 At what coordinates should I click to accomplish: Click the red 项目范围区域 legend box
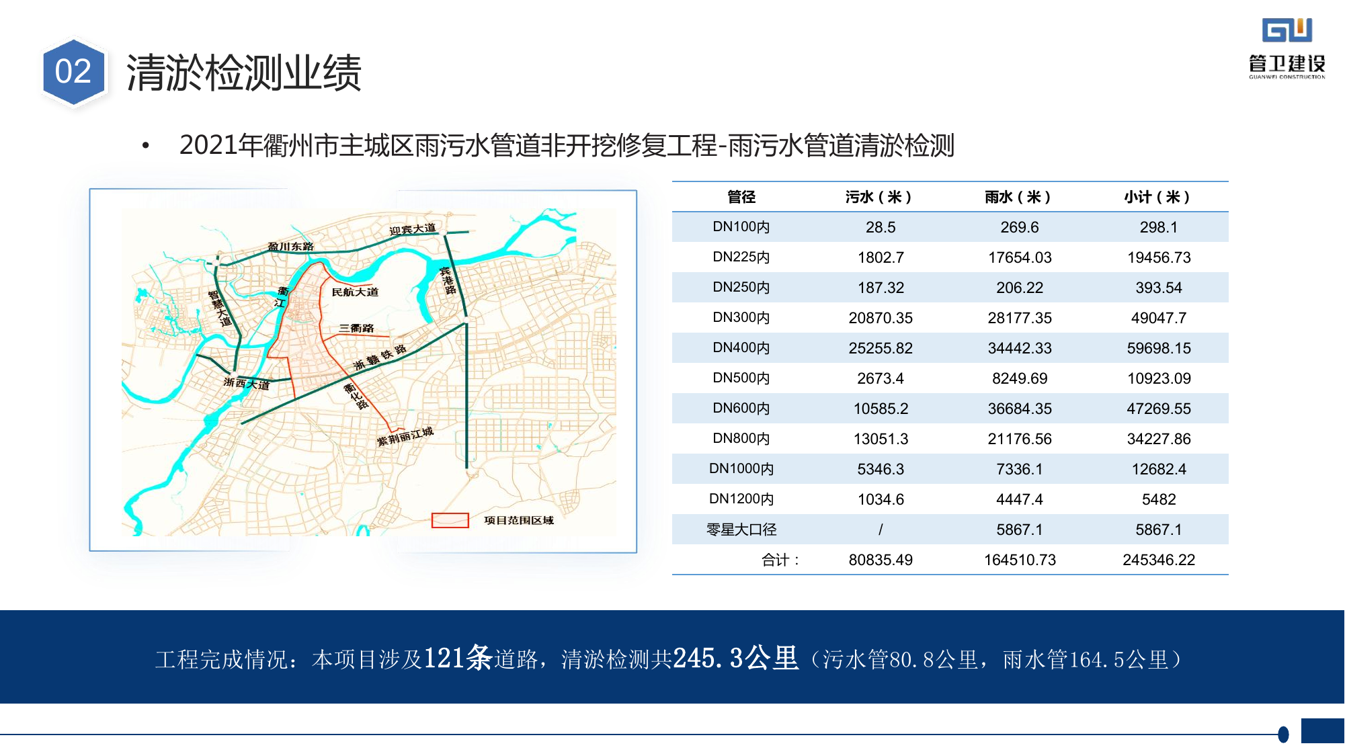click(450, 520)
